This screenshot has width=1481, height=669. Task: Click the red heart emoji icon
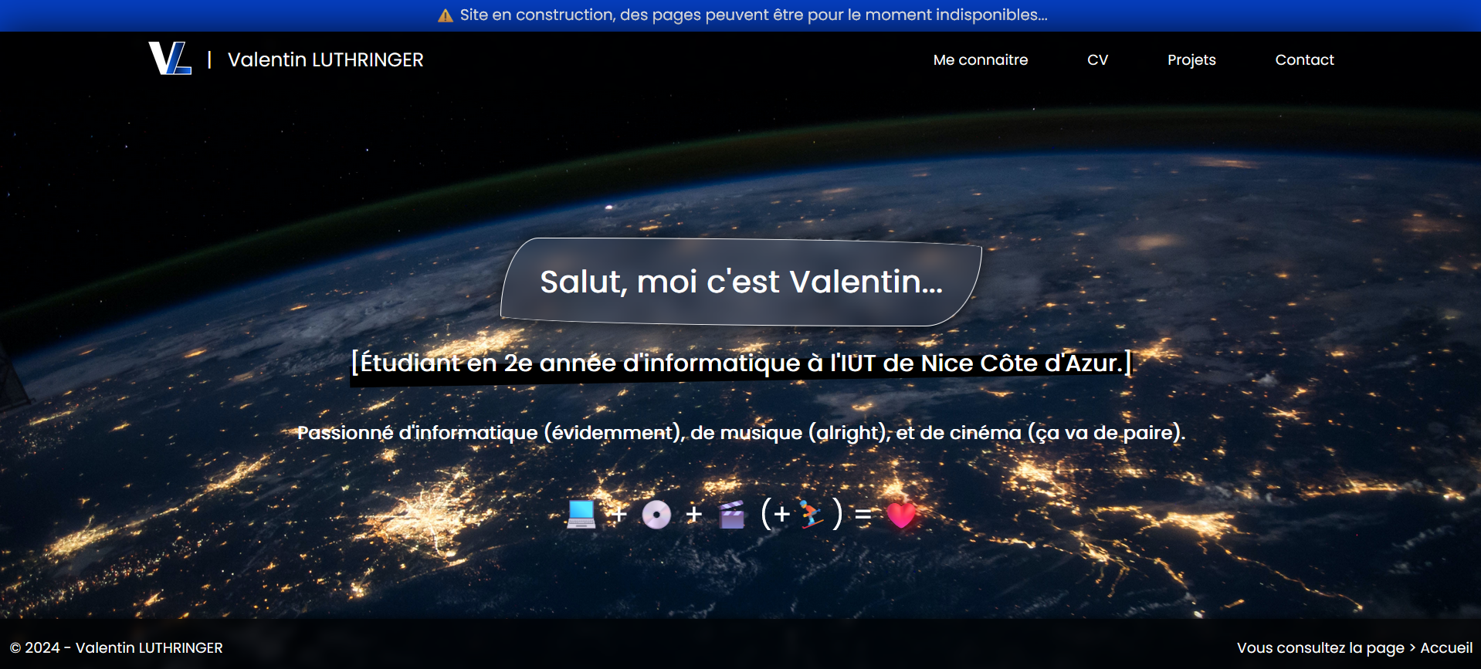pyautogui.click(x=901, y=514)
